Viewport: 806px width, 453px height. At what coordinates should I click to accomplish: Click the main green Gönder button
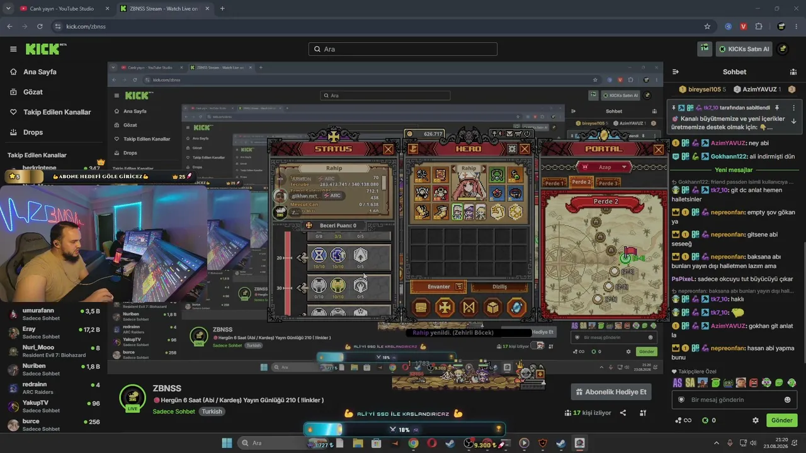click(x=781, y=420)
